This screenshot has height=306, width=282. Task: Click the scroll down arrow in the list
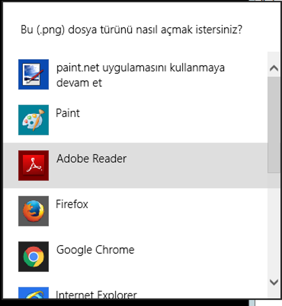click(274, 282)
